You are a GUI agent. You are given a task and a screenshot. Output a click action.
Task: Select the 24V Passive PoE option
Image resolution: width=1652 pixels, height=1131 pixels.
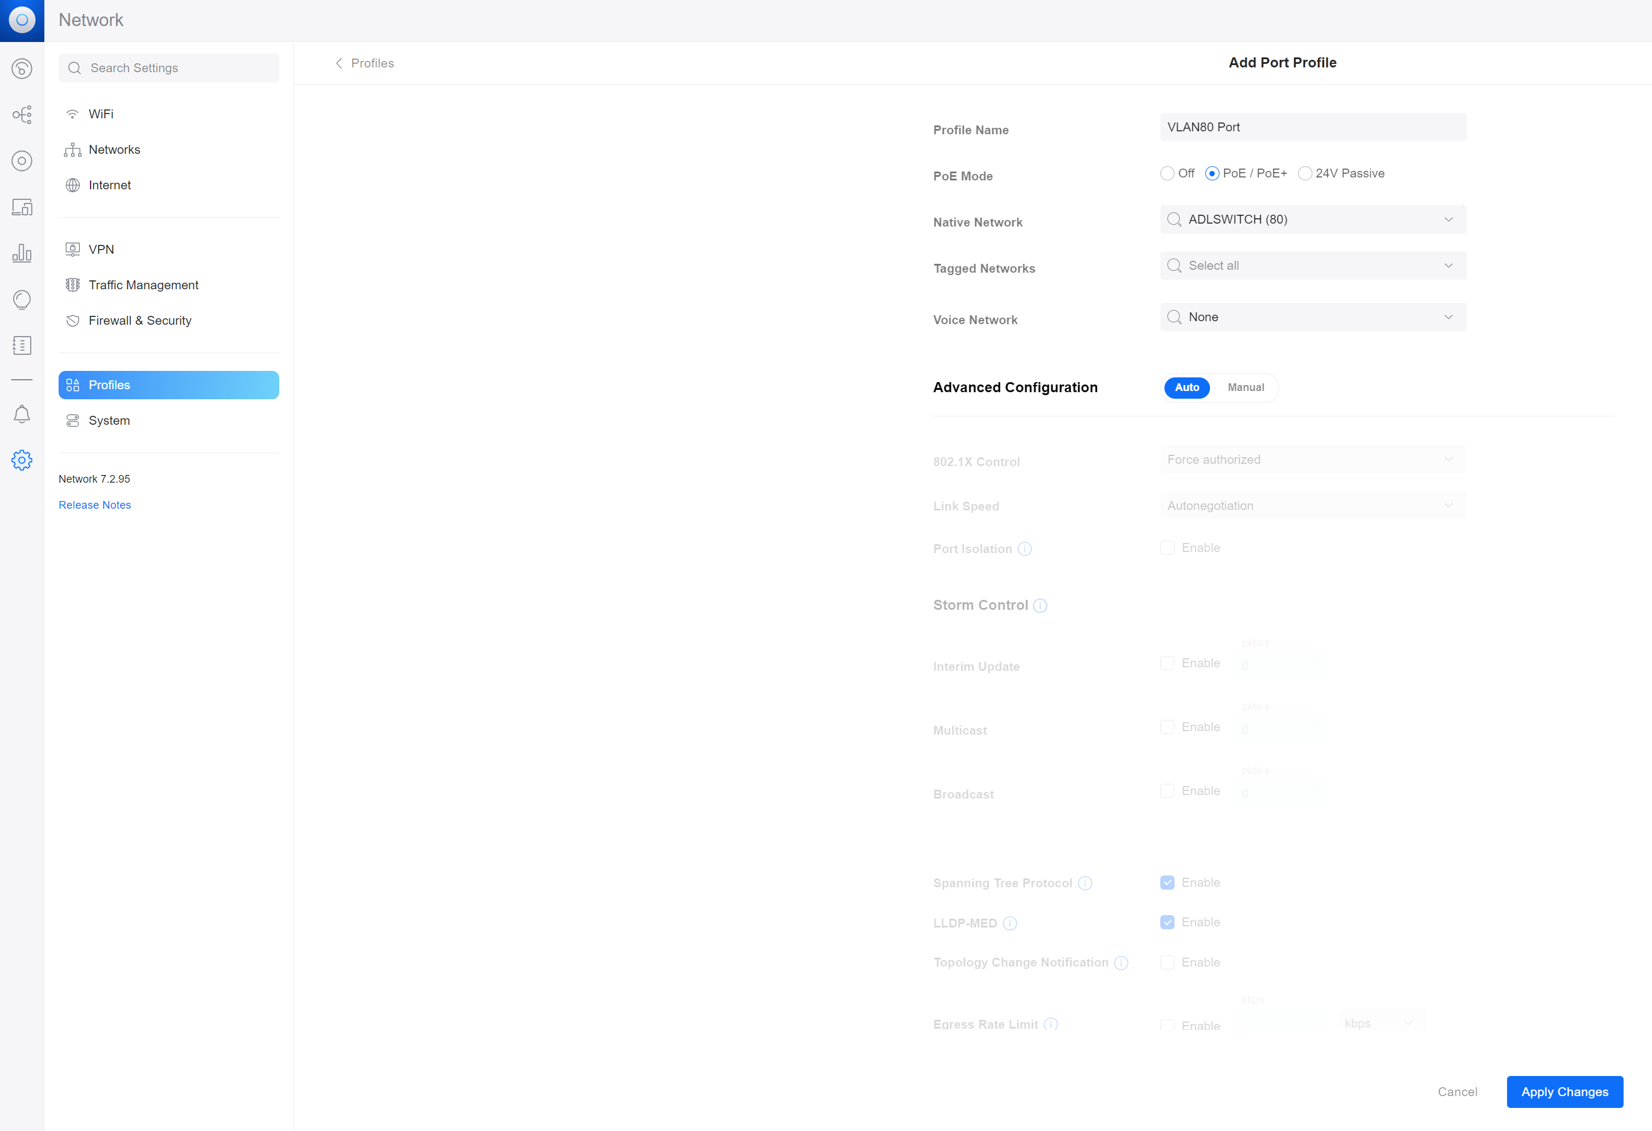point(1305,173)
